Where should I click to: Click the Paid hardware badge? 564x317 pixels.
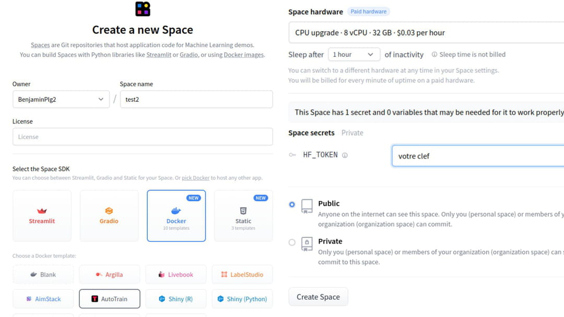pyautogui.click(x=368, y=11)
